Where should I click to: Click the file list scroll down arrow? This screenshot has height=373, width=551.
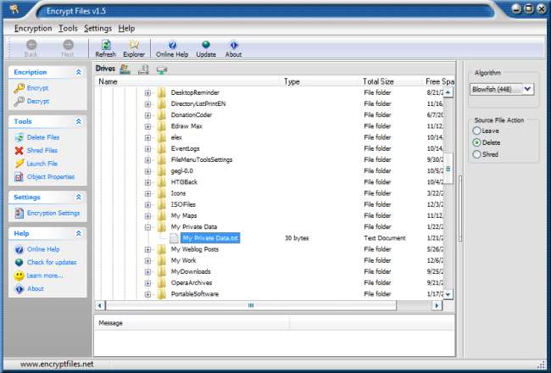coord(448,294)
